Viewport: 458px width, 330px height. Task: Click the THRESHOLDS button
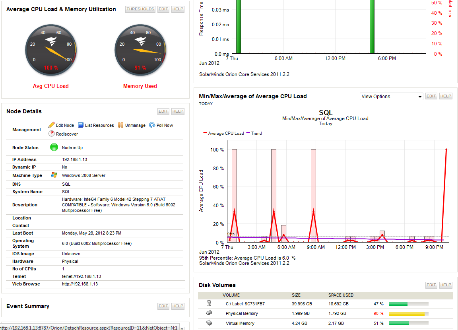click(x=140, y=9)
